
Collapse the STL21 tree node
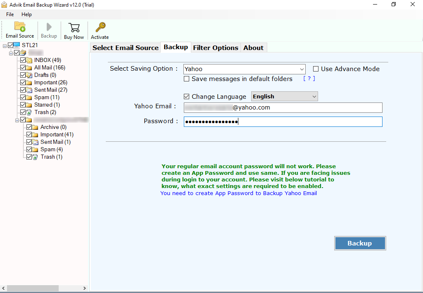pyautogui.click(x=5, y=46)
